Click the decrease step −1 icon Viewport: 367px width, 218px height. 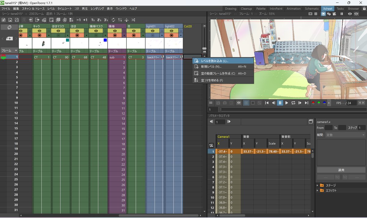pos(79,20)
